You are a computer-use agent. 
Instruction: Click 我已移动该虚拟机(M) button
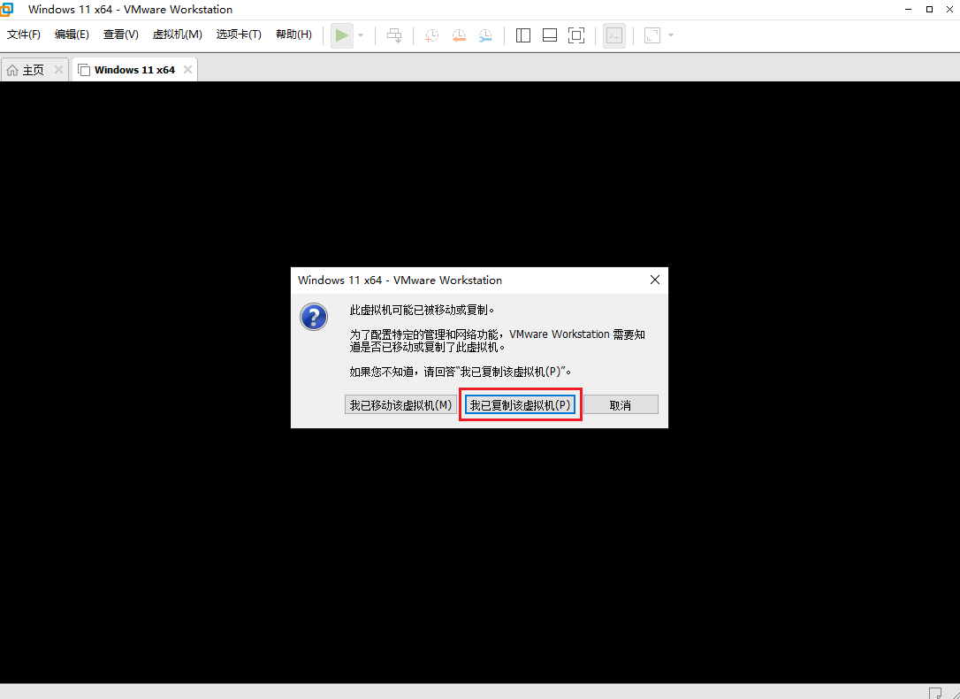coord(400,404)
